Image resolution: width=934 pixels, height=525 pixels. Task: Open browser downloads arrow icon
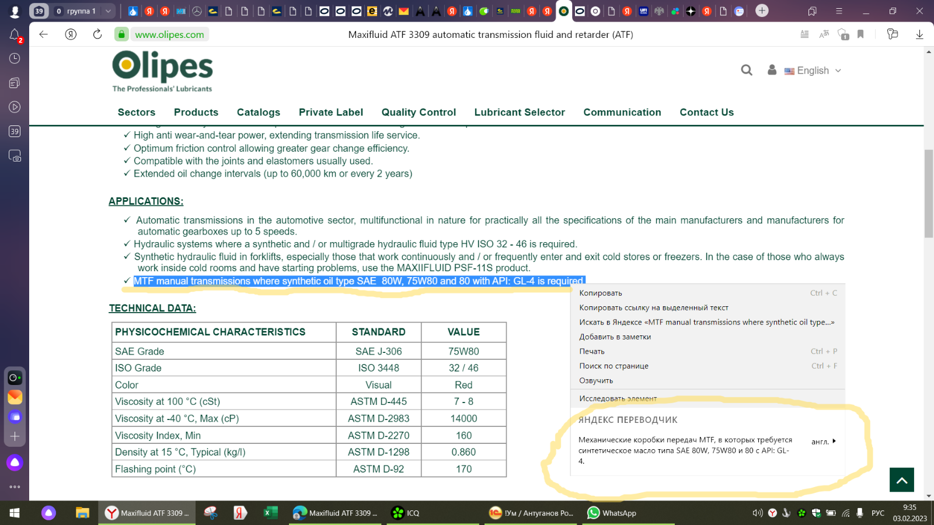tap(919, 34)
